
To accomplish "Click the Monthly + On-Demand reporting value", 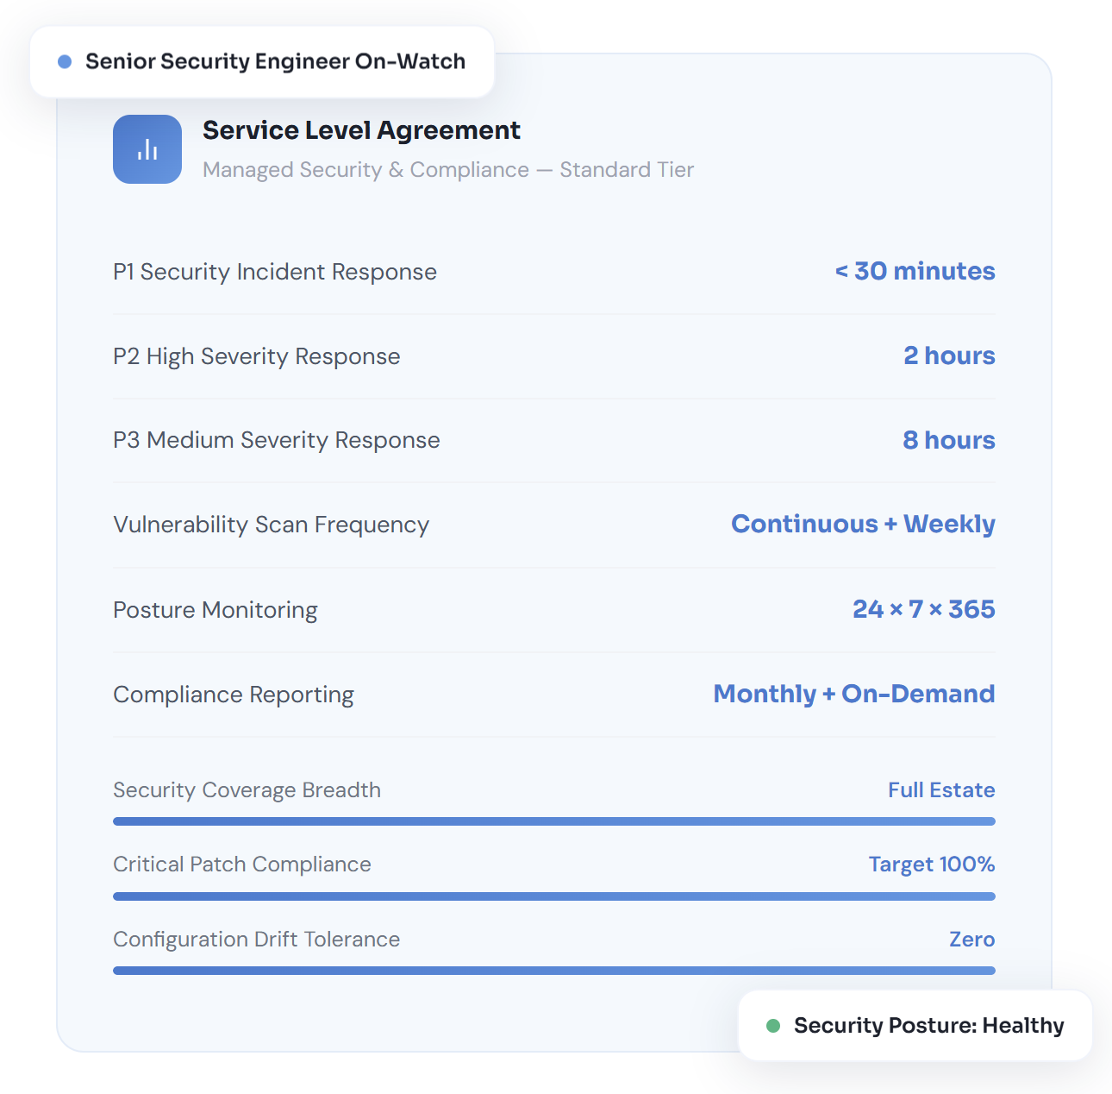I will click(x=853, y=694).
